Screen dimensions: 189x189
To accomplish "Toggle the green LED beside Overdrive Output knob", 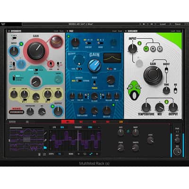I will coord(52,106).
